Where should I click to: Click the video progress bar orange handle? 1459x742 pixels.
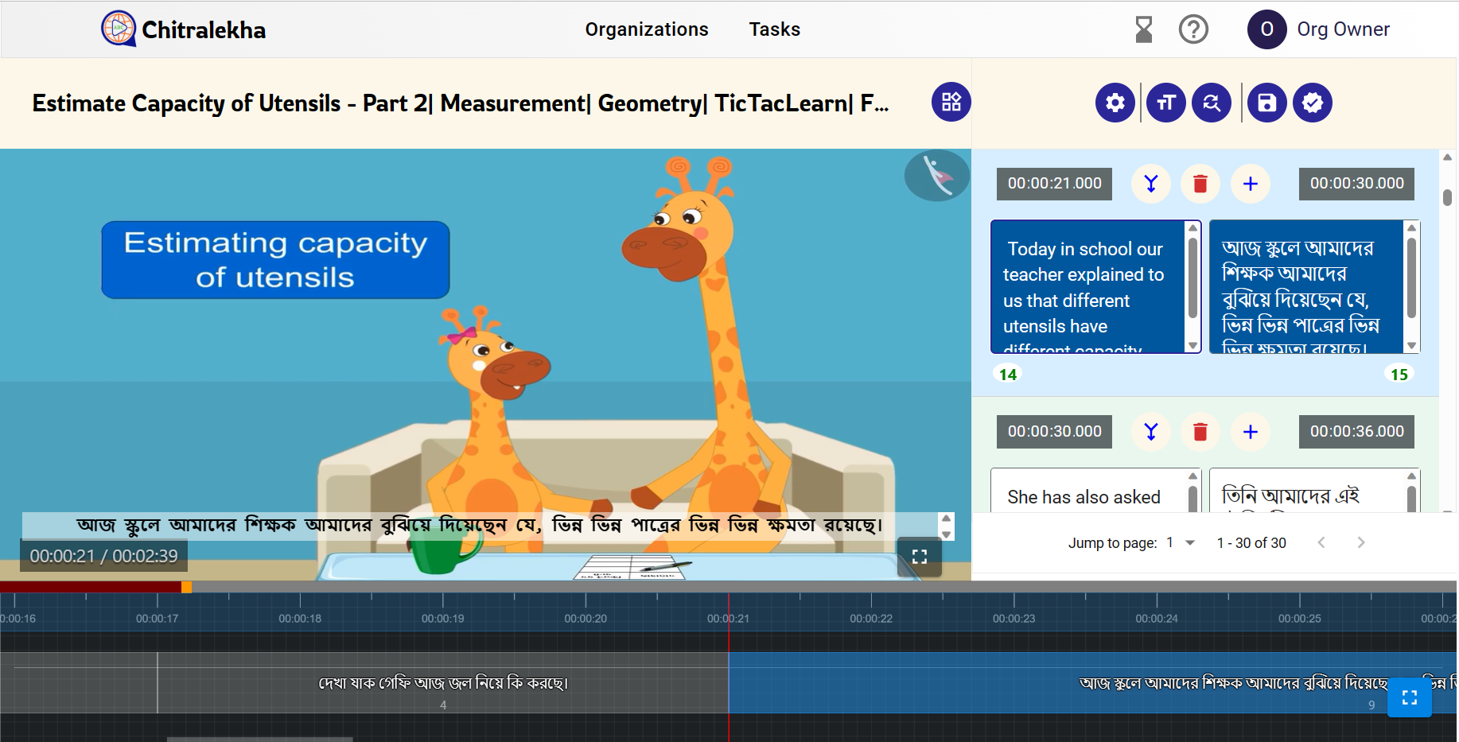186,587
